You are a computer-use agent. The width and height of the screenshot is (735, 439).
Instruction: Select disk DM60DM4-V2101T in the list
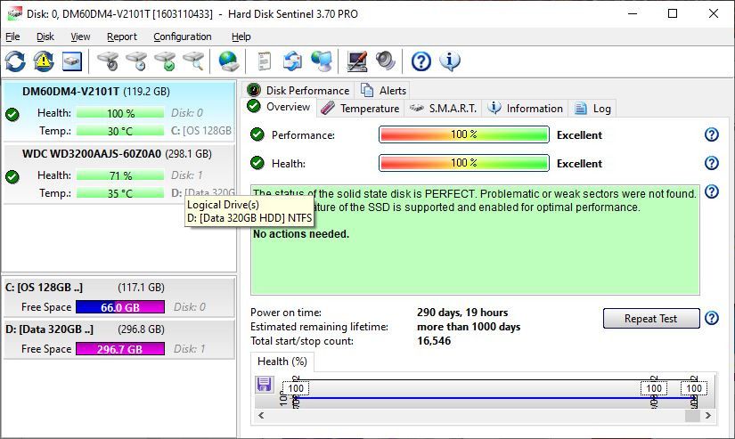(x=118, y=111)
